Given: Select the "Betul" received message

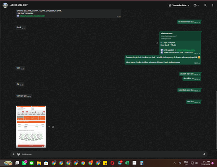Looking at the screenshot, I should click(x=21, y=27).
